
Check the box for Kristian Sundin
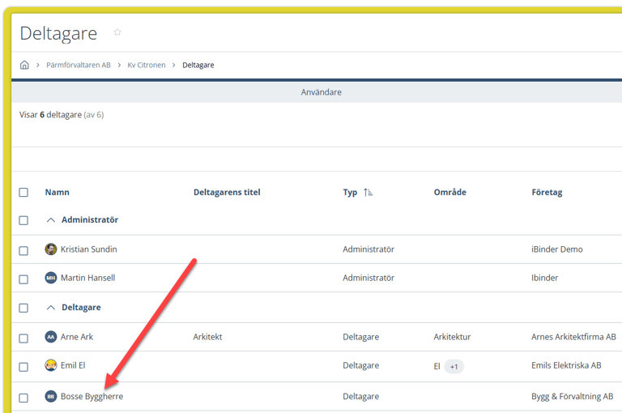point(23,250)
